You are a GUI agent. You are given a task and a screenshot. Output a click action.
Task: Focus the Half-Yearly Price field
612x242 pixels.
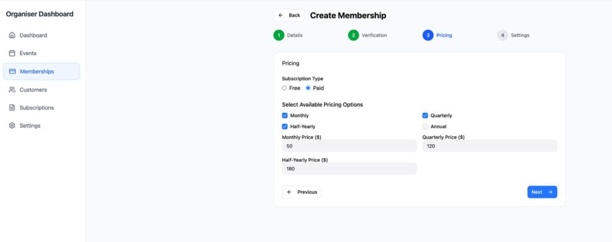(349, 169)
